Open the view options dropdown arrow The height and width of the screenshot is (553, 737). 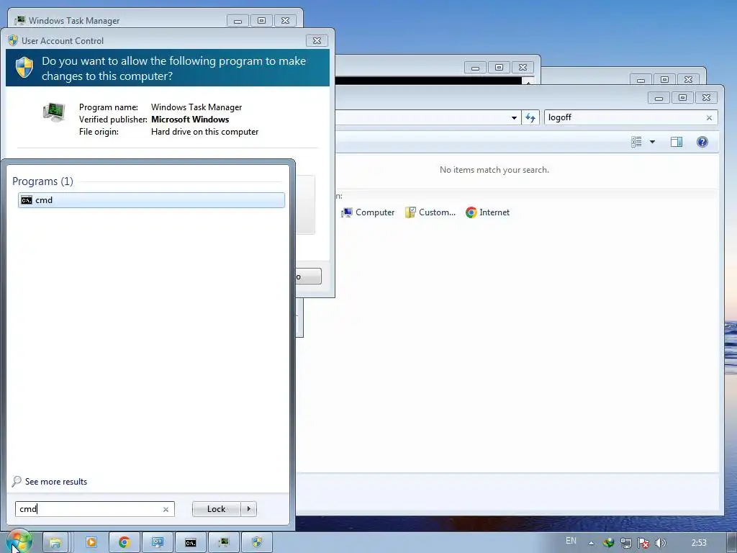652,142
